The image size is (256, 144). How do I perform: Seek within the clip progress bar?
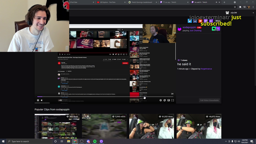[x=105, y=97]
